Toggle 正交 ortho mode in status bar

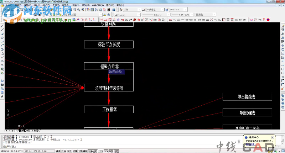coord(69,151)
